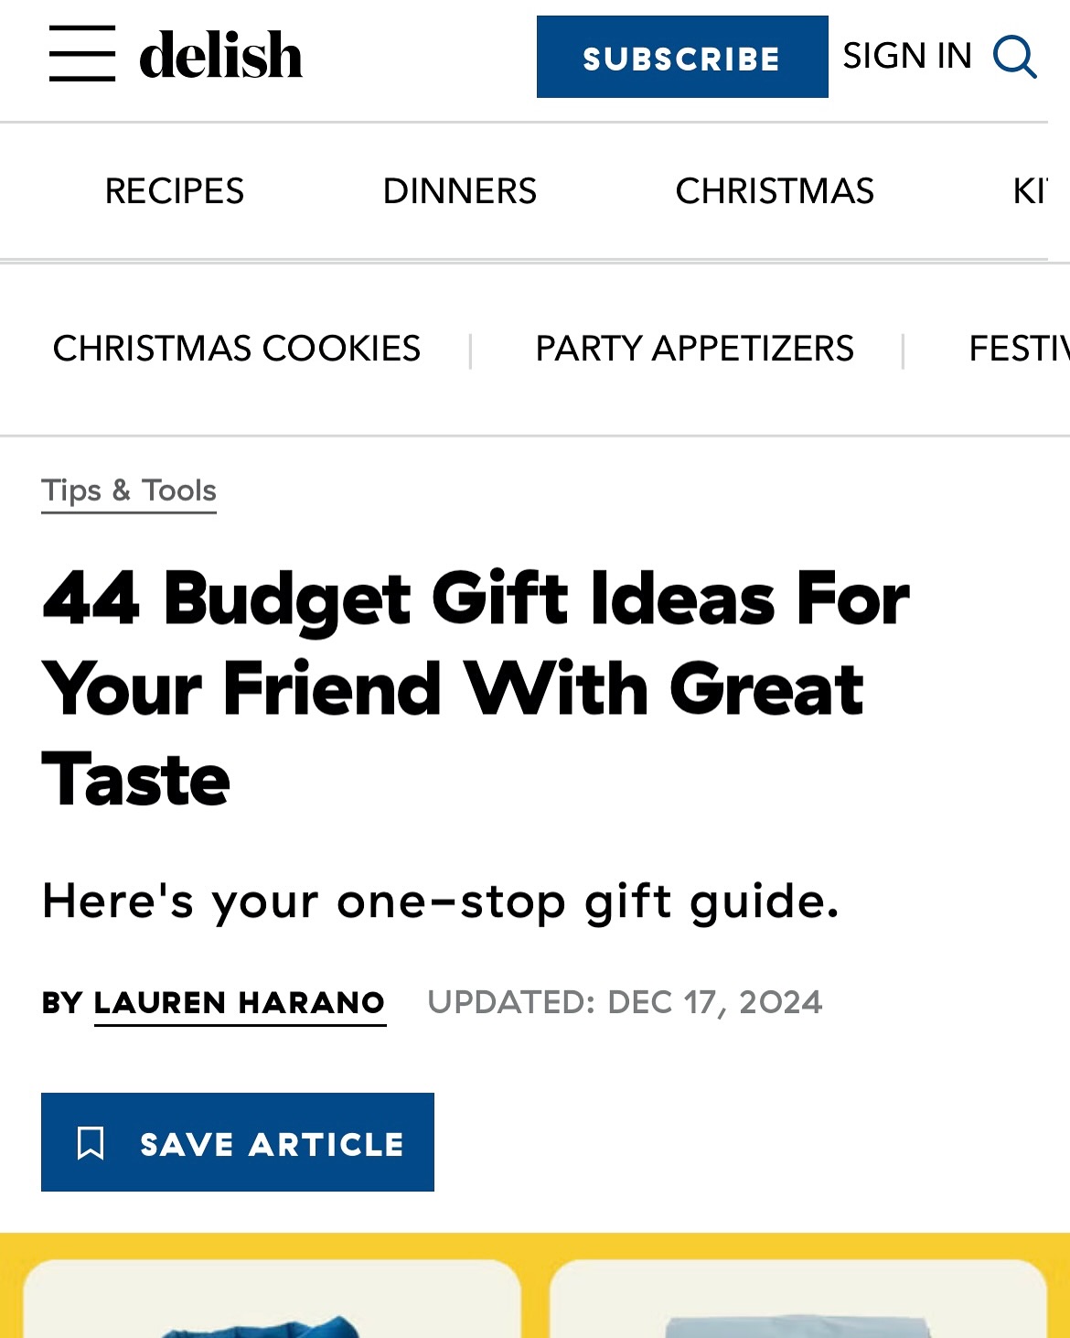
Task: Open the left product thumbnail card
Action: 272,1299
